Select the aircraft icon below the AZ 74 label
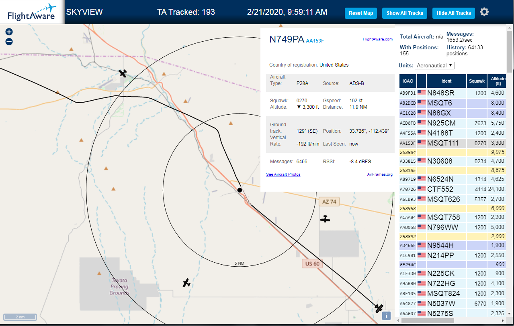 (325, 219)
